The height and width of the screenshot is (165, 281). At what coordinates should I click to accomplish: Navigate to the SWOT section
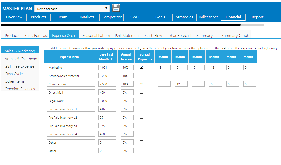[135, 17]
